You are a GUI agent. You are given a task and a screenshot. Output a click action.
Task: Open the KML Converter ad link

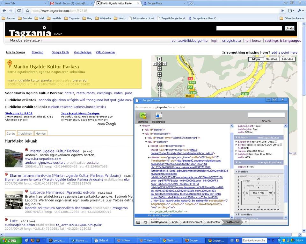click(x=106, y=52)
